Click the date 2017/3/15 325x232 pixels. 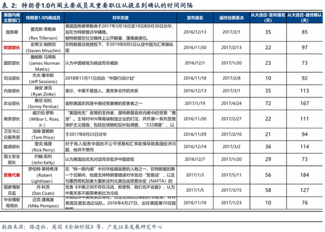(231, 190)
